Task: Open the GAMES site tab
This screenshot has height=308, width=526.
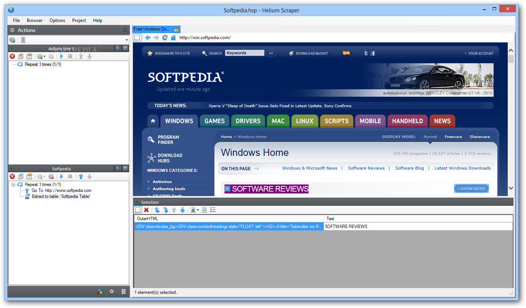Action: point(214,121)
